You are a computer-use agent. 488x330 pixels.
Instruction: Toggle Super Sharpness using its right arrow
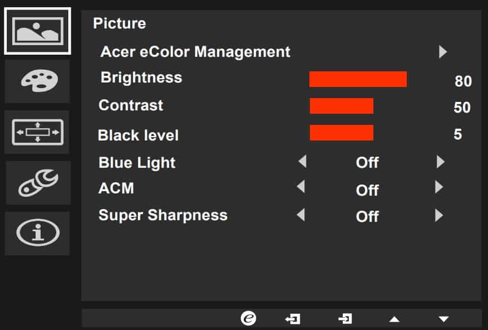click(439, 215)
